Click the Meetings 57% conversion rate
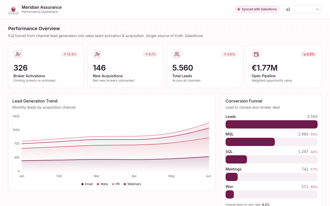 click(314, 169)
